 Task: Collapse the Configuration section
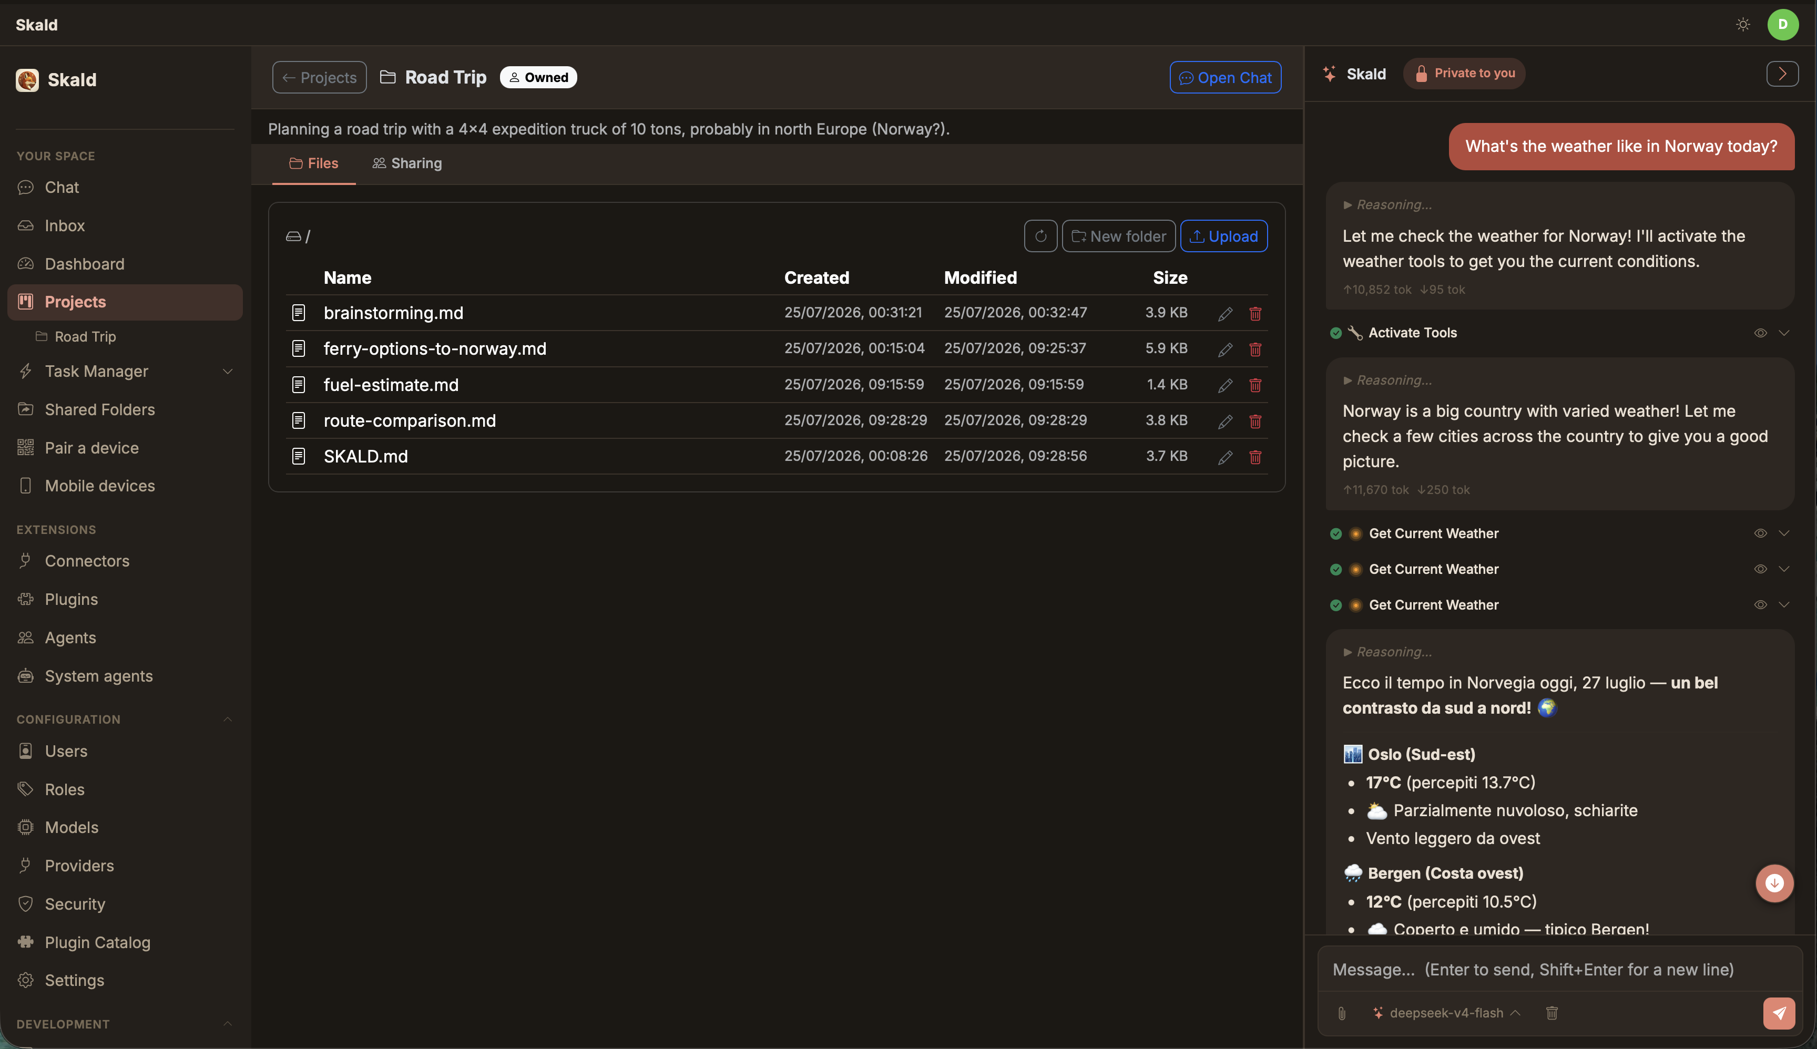(x=228, y=719)
